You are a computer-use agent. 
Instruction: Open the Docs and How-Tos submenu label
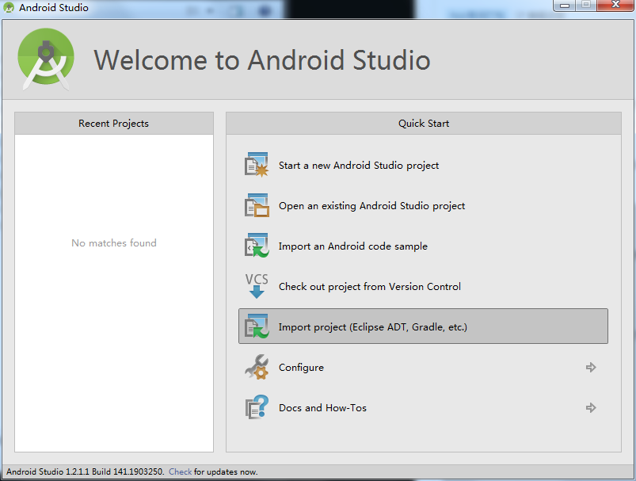coord(322,407)
